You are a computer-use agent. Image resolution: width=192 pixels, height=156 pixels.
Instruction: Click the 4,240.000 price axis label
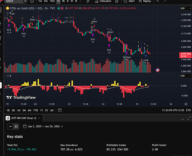pos(186,14)
